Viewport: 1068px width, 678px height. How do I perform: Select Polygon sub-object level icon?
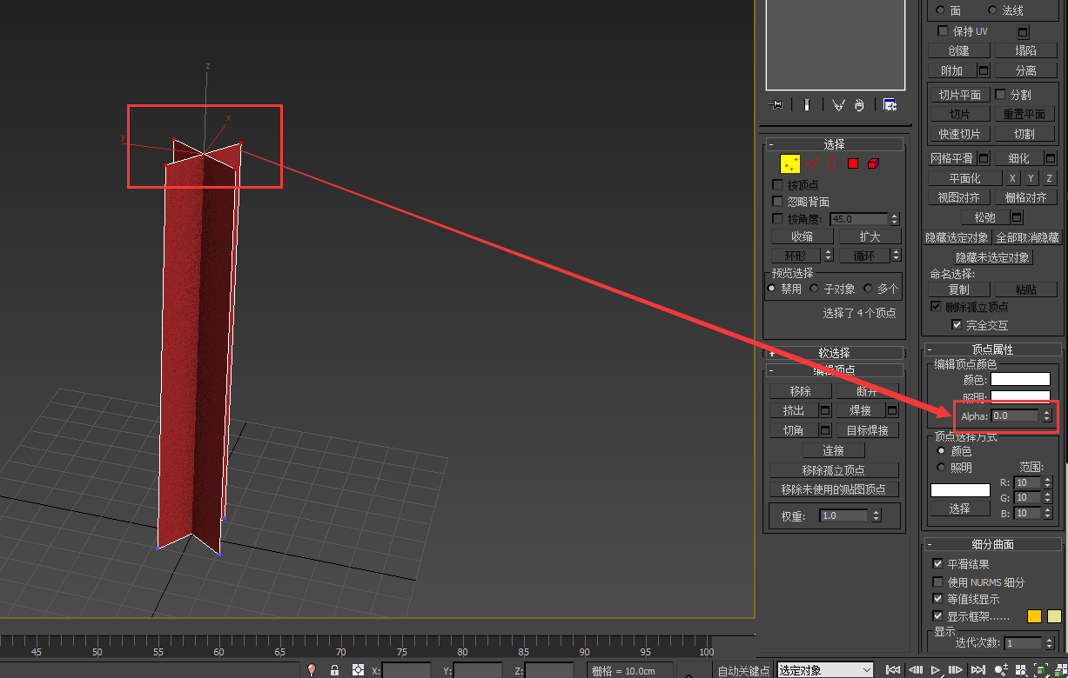click(853, 163)
